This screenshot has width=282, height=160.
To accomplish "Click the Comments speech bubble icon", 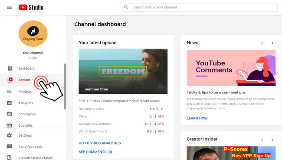I will (10, 114).
